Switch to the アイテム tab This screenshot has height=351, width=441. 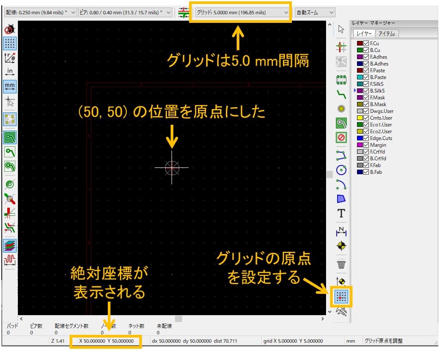pos(388,34)
